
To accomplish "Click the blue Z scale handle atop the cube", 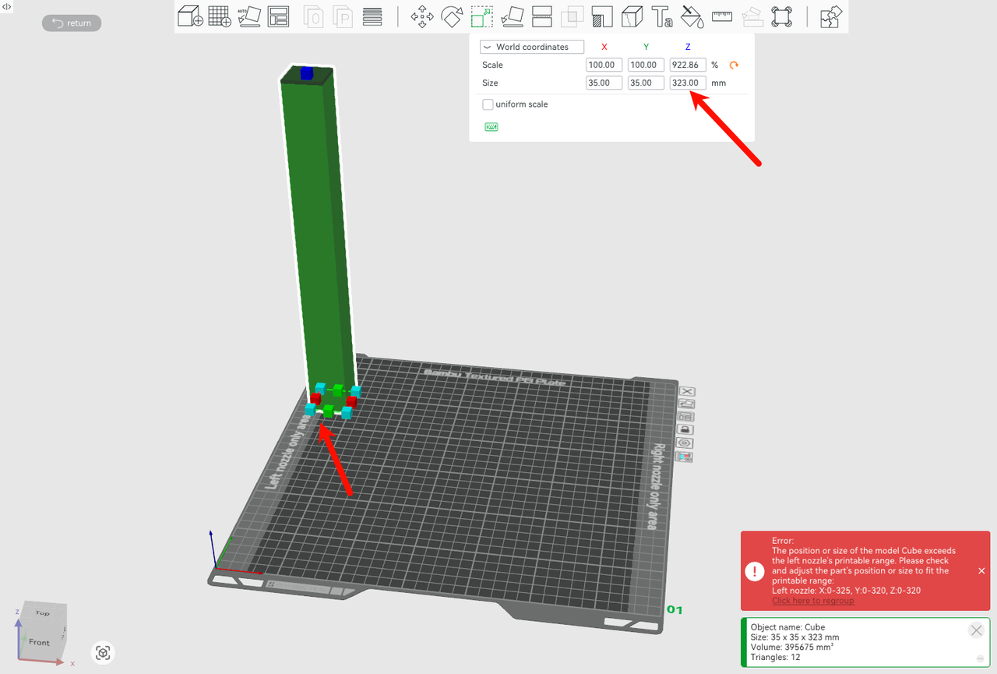I will pos(306,73).
